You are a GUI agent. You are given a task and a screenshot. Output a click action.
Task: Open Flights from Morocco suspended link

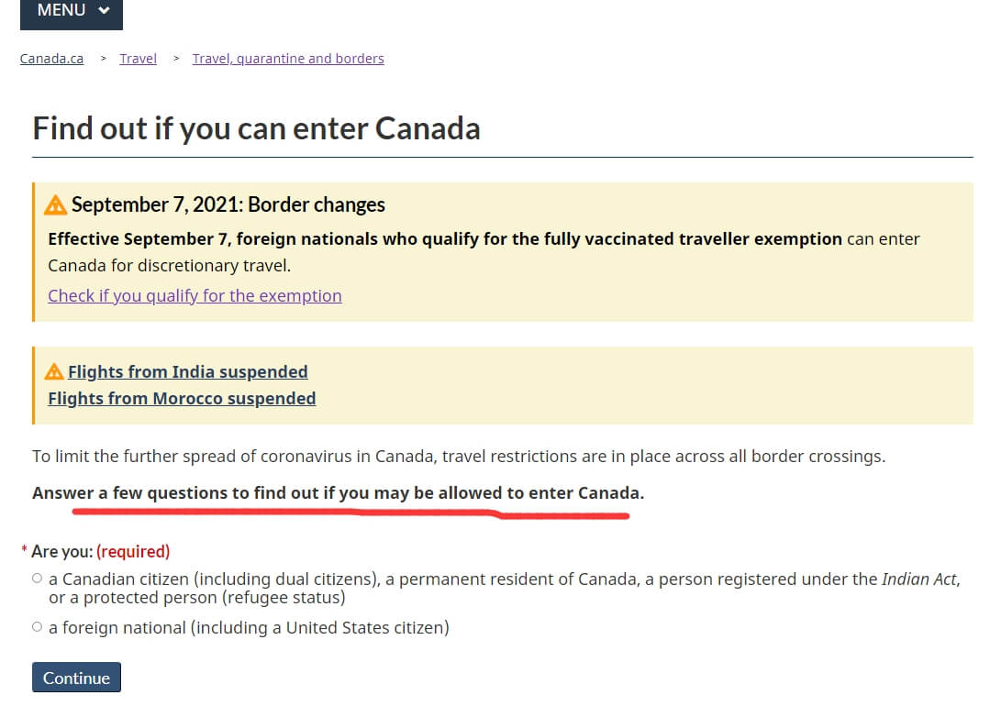tap(182, 399)
